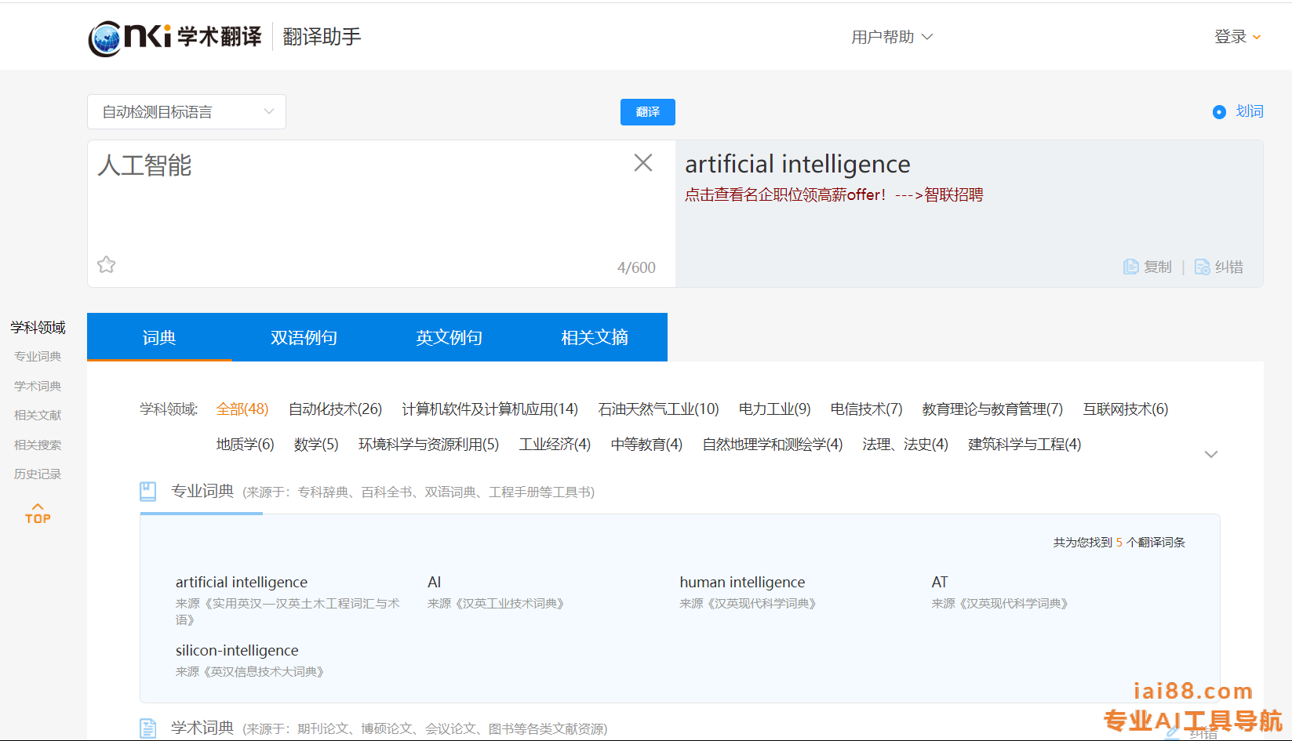Click the CNKI globe logo
The image size is (1292, 741).
pyautogui.click(x=105, y=38)
